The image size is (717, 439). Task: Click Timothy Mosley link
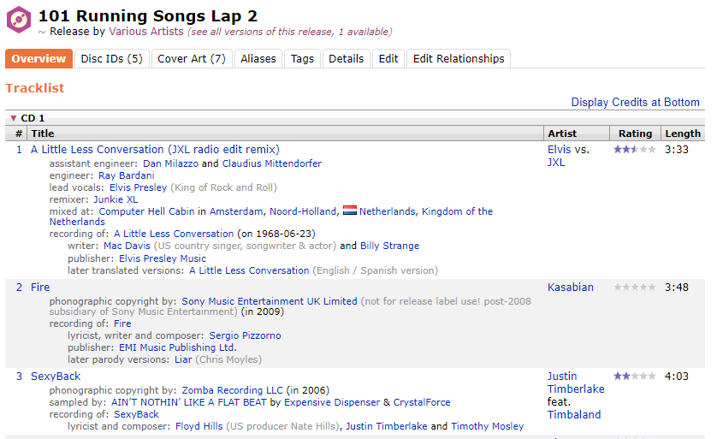tap(488, 426)
